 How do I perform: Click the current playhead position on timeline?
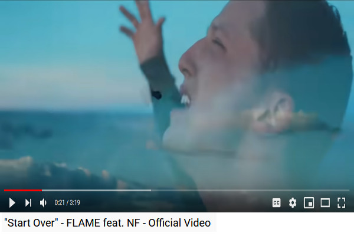point(42,191)
